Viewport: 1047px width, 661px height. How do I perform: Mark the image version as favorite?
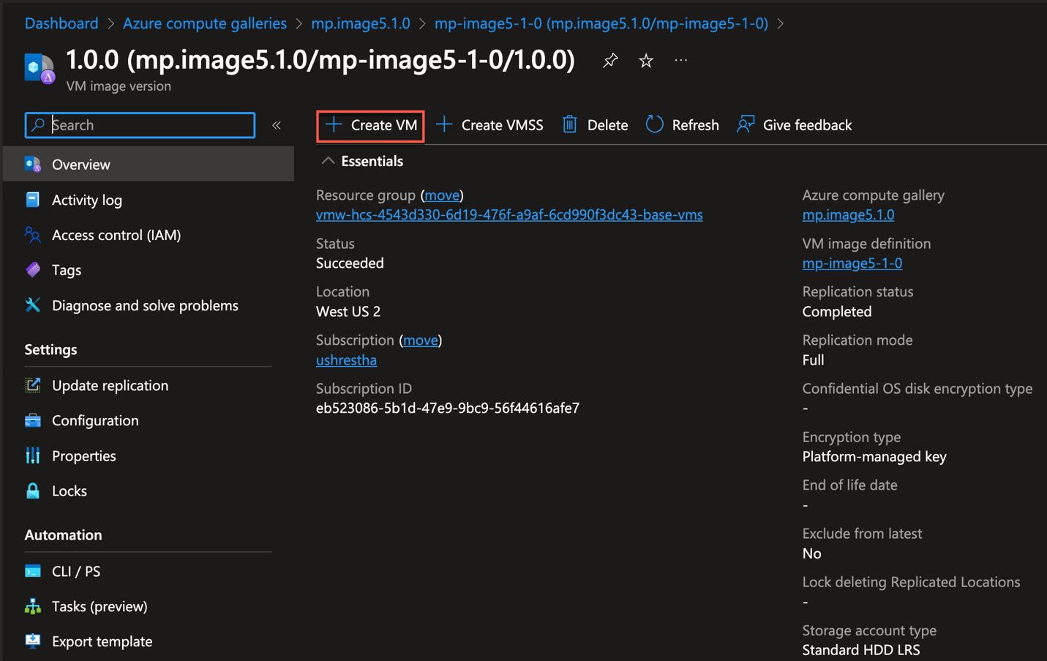(x=645, y=61)
